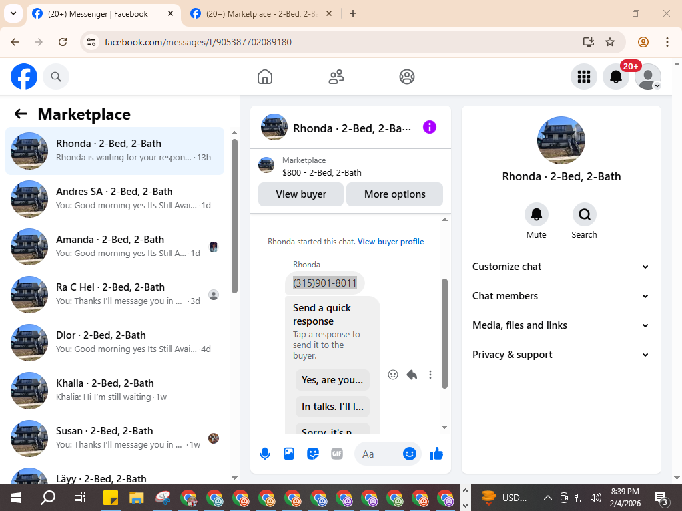Image resolution: width=682 pixels, height=511 pixels.
Task: Install app icon in address bar
Action: [589, 42]
